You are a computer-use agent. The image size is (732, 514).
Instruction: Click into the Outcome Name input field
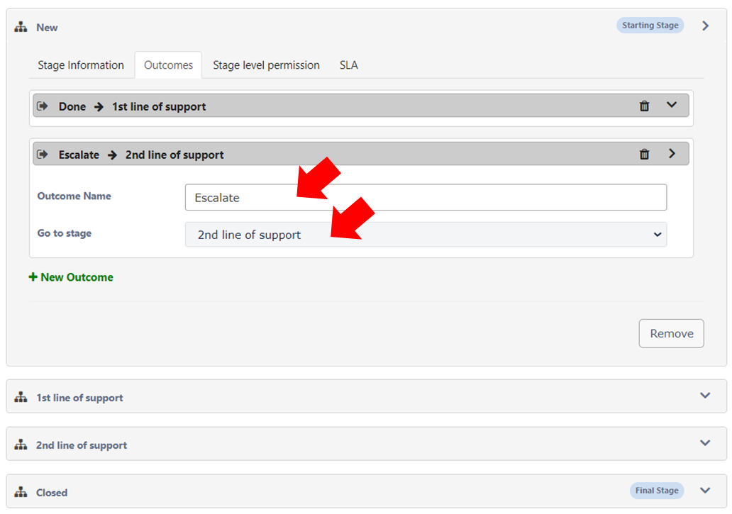426,197
